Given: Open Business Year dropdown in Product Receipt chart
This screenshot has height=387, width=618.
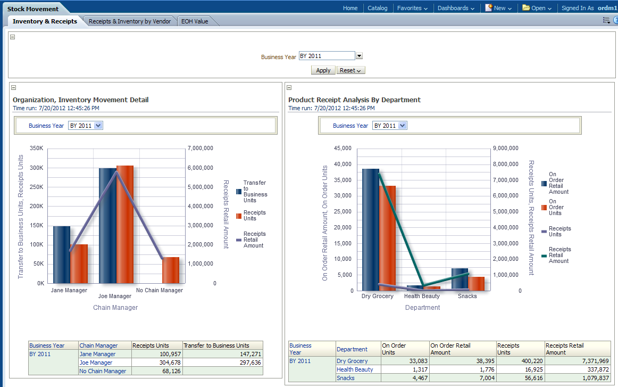Looking at the screenshot, I should pos(402,126).
